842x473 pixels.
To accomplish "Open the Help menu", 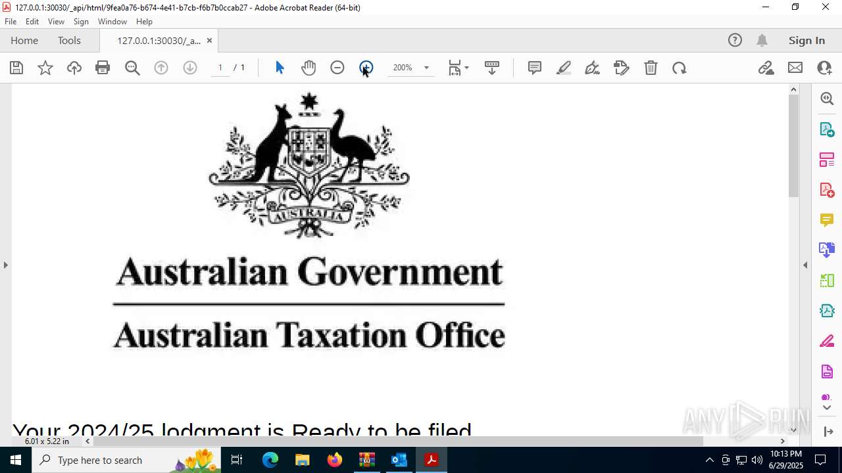I will (x=144, y=22).
